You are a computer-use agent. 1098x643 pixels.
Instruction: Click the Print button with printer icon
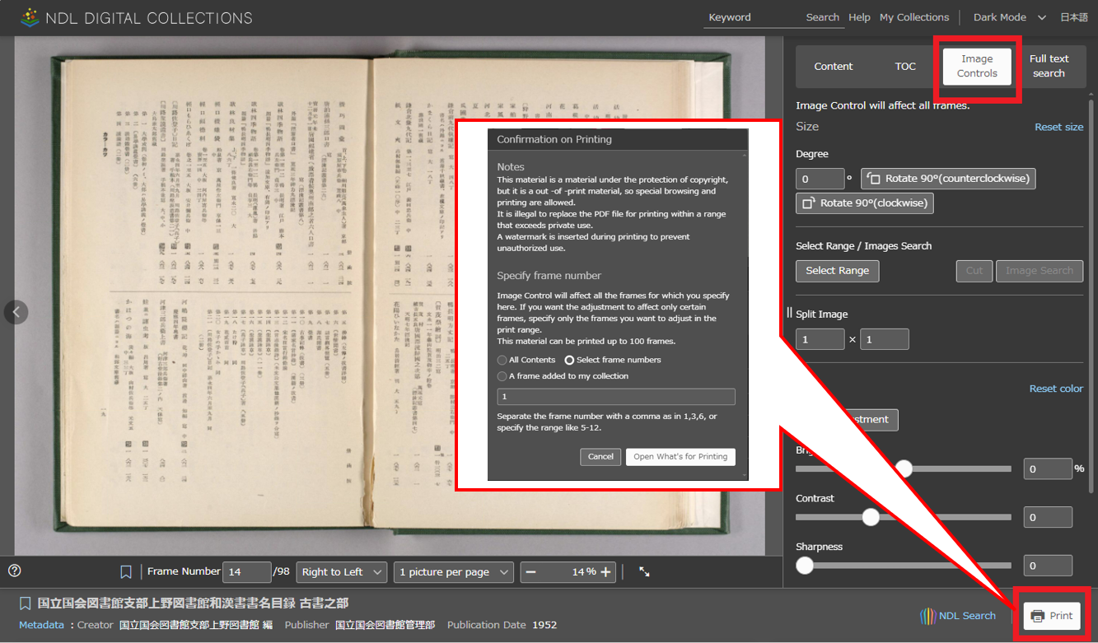1052,616
